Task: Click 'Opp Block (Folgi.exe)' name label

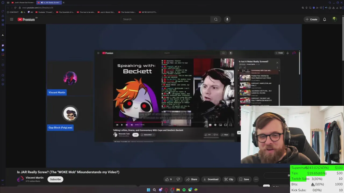Action: click(60, 128)
